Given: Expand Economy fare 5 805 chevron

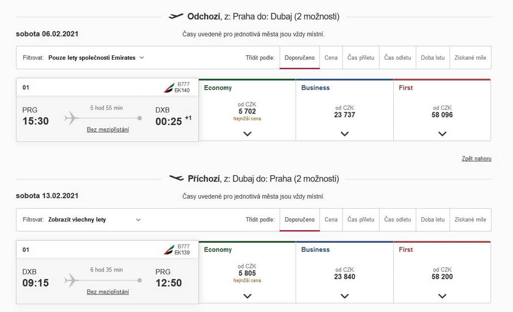Looking at the screenshot, I should coord(247,296).
